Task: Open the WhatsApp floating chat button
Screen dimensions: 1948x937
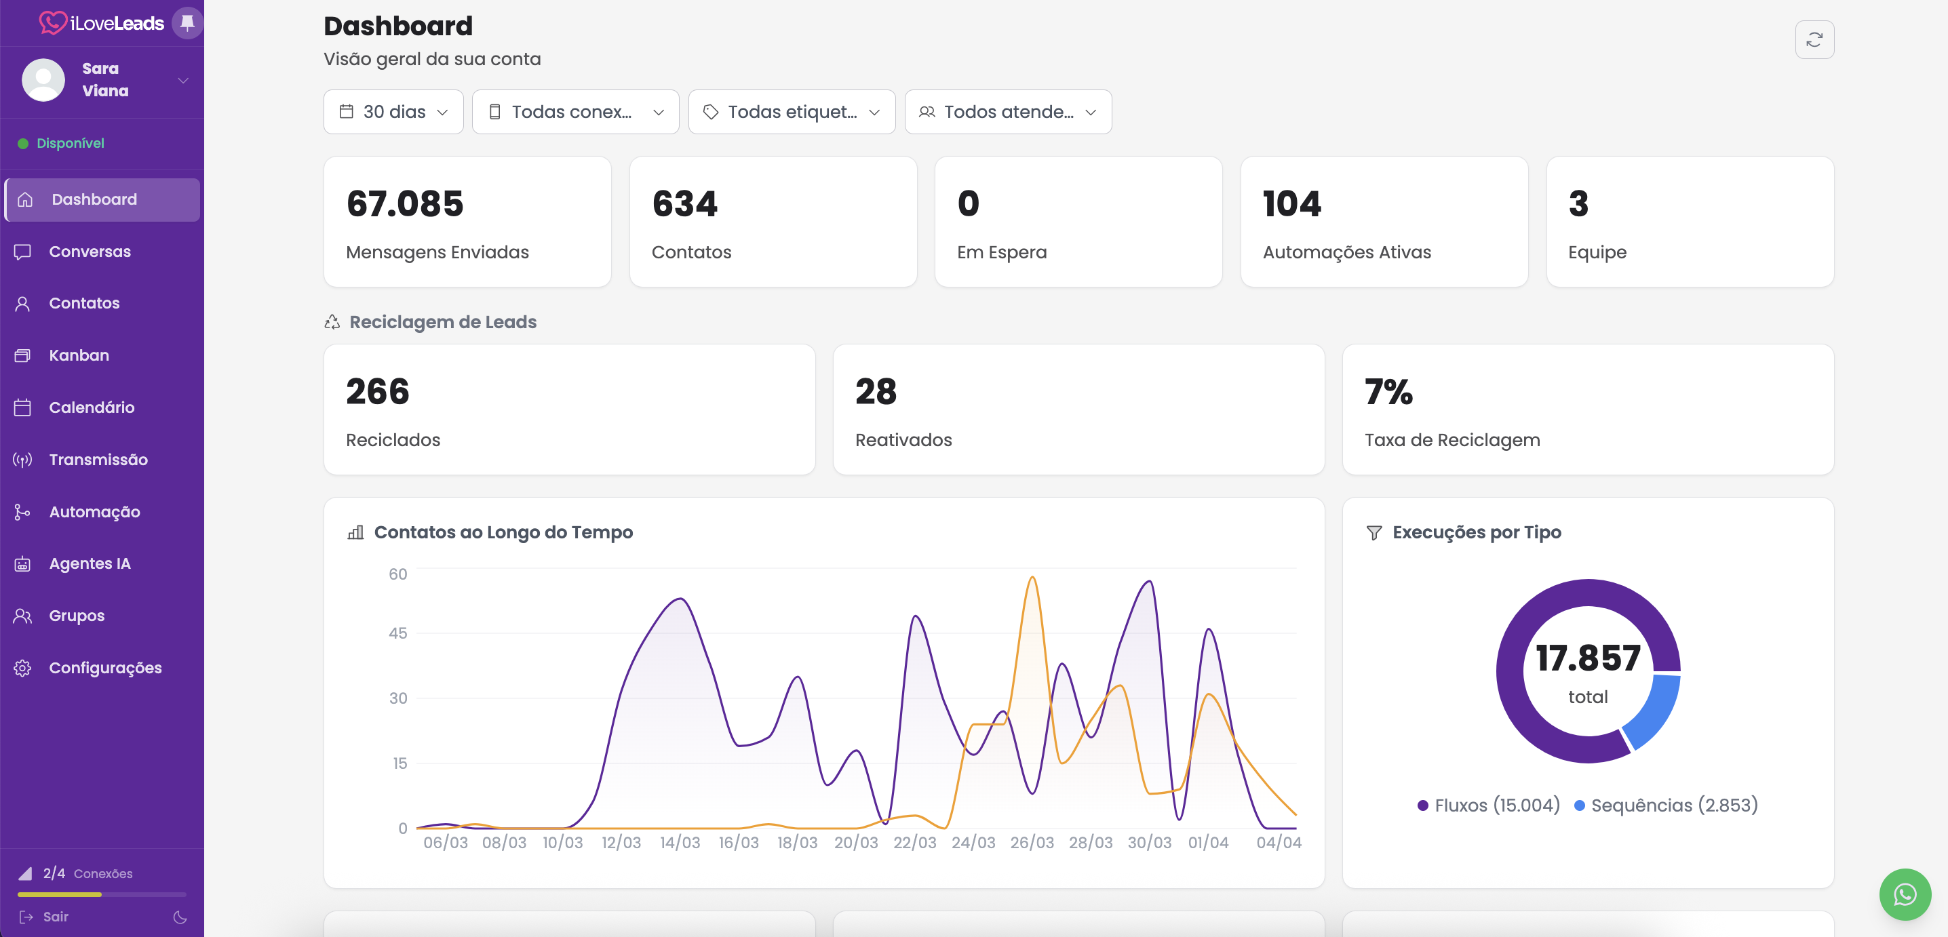Action: (1905, 895)
